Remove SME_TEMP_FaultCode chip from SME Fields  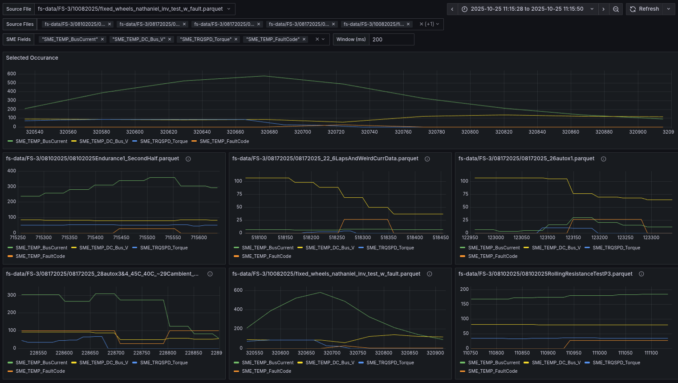304,39
